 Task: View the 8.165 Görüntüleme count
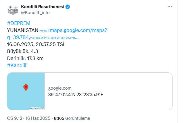click(x=72, y=118)
